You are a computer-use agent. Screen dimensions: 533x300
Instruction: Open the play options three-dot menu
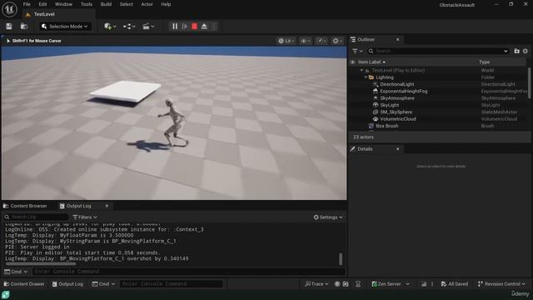214,26
